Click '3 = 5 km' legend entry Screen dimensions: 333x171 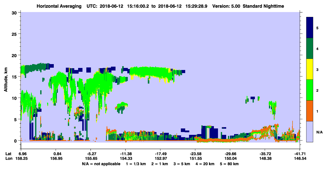click(182, 164)
